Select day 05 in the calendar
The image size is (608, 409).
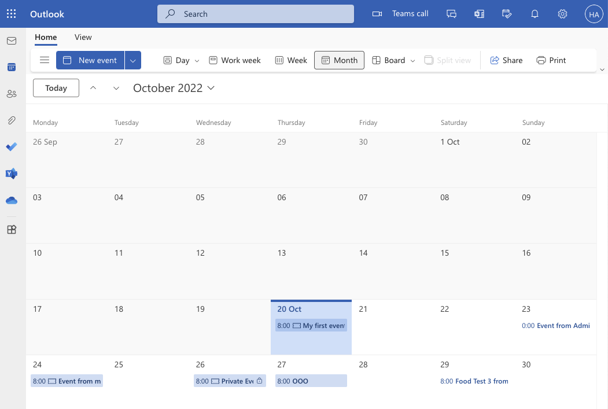coord(230,216)
